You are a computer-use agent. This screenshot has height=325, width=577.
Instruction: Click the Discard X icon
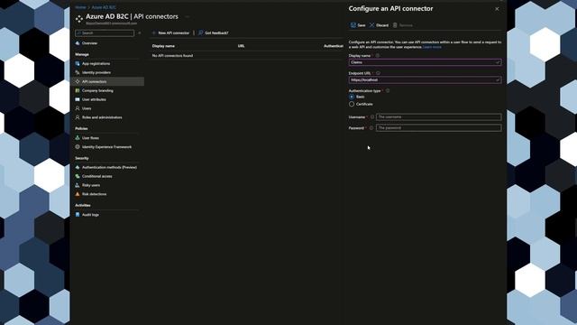point(371,25)
